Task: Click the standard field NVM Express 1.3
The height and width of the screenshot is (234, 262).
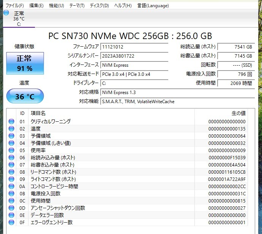Action: (177, 93)
